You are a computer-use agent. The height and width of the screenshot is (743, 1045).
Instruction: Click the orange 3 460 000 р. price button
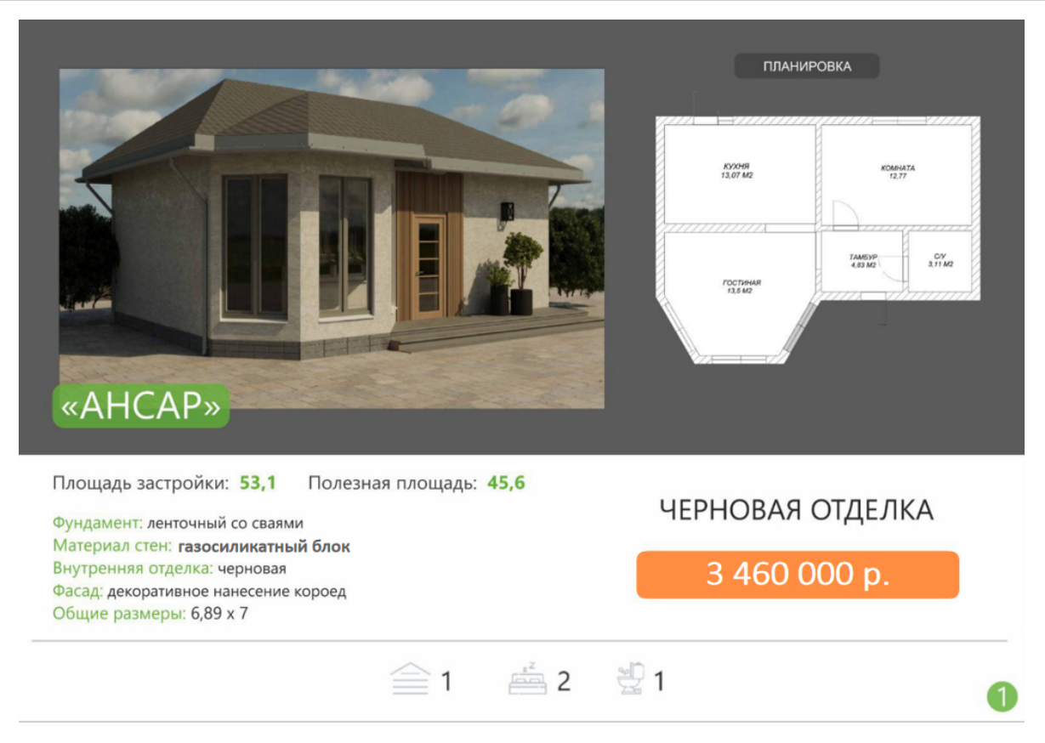(798, 575)
